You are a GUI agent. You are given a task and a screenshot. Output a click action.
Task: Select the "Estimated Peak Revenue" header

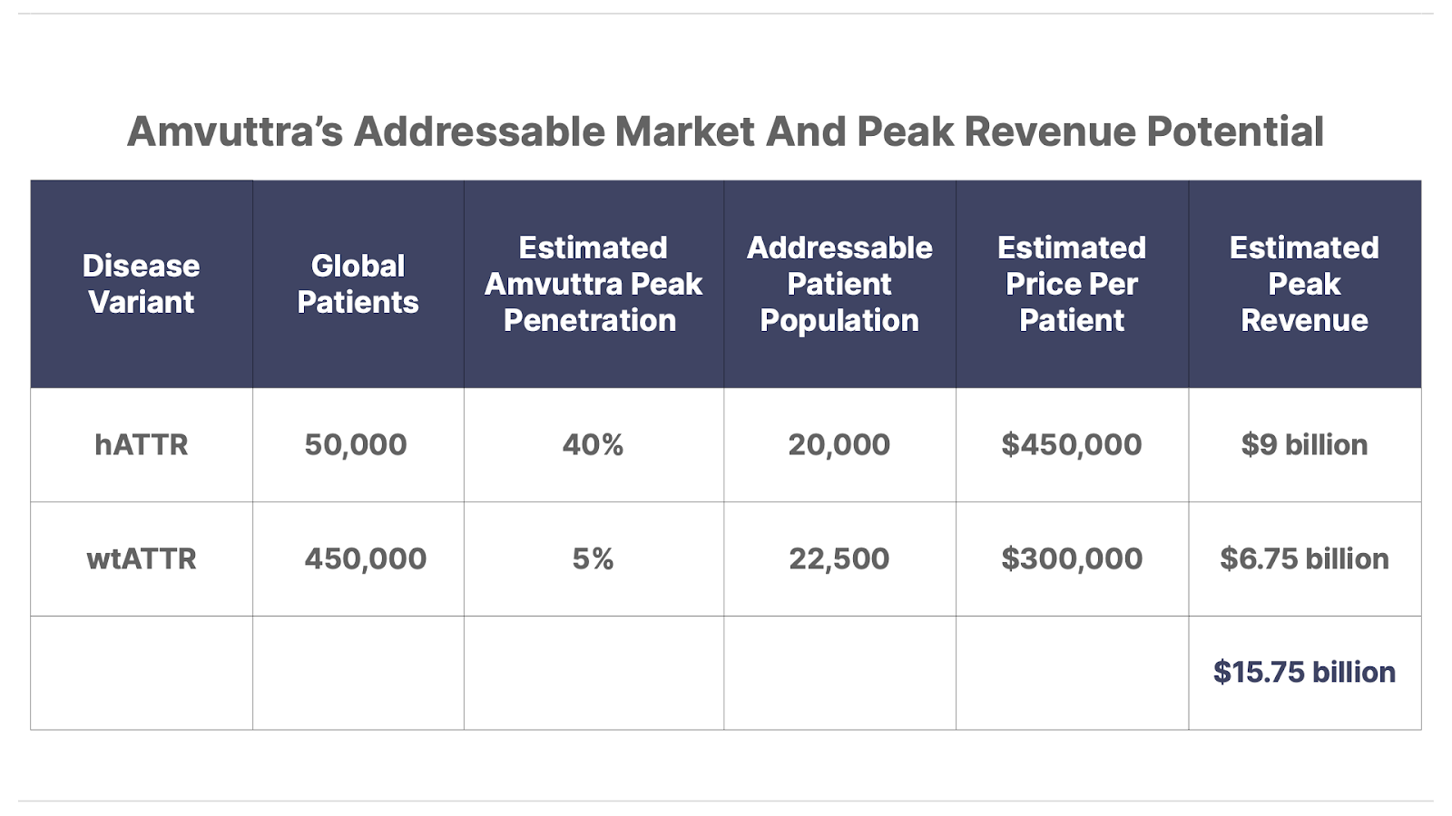click(1304, 284)
